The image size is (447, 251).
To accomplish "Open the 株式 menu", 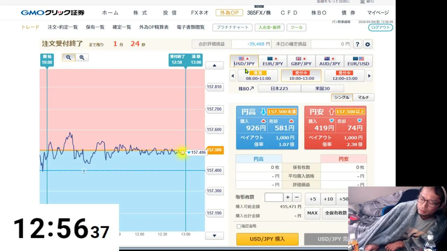I will (140, 13).
